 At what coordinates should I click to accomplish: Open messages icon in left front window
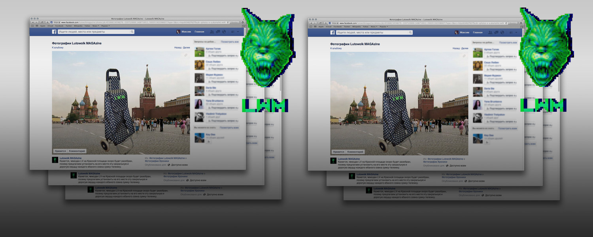[218, 32]
